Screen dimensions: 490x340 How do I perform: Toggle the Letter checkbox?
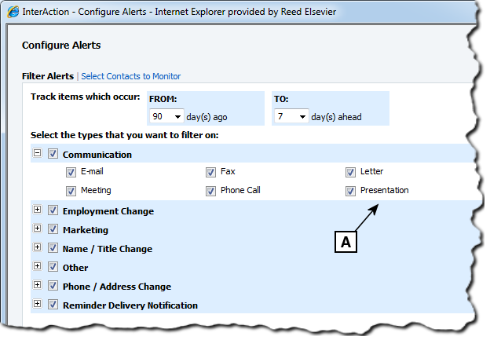coord(350,172)
